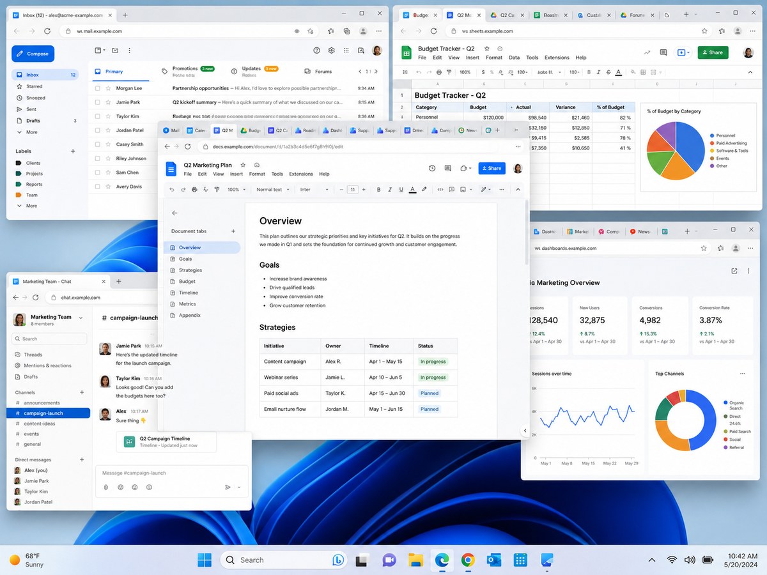This screenshot has height=575, width=767.
Task: Open the send options arrow in chat
Action: tap(239, 487)
